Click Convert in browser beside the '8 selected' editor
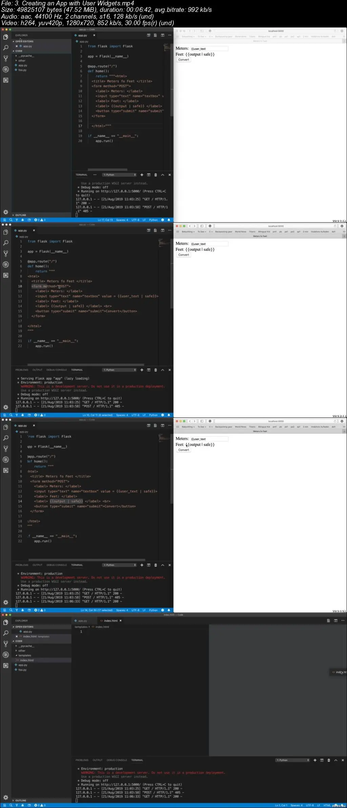Screen dimensions: 347x808 184,255
